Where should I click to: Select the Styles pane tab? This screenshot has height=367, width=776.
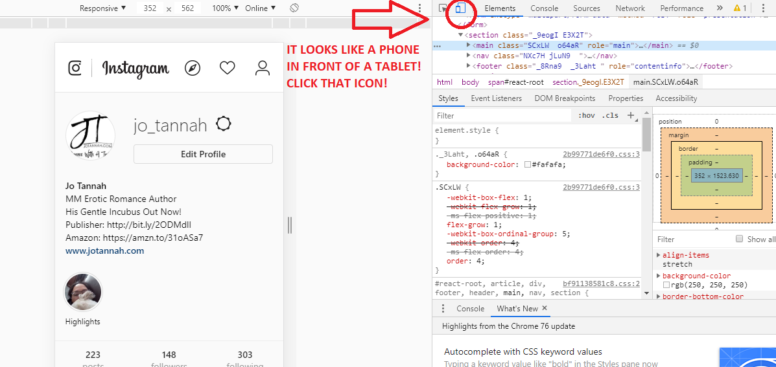pyautogui.click(x=449, y=98)
